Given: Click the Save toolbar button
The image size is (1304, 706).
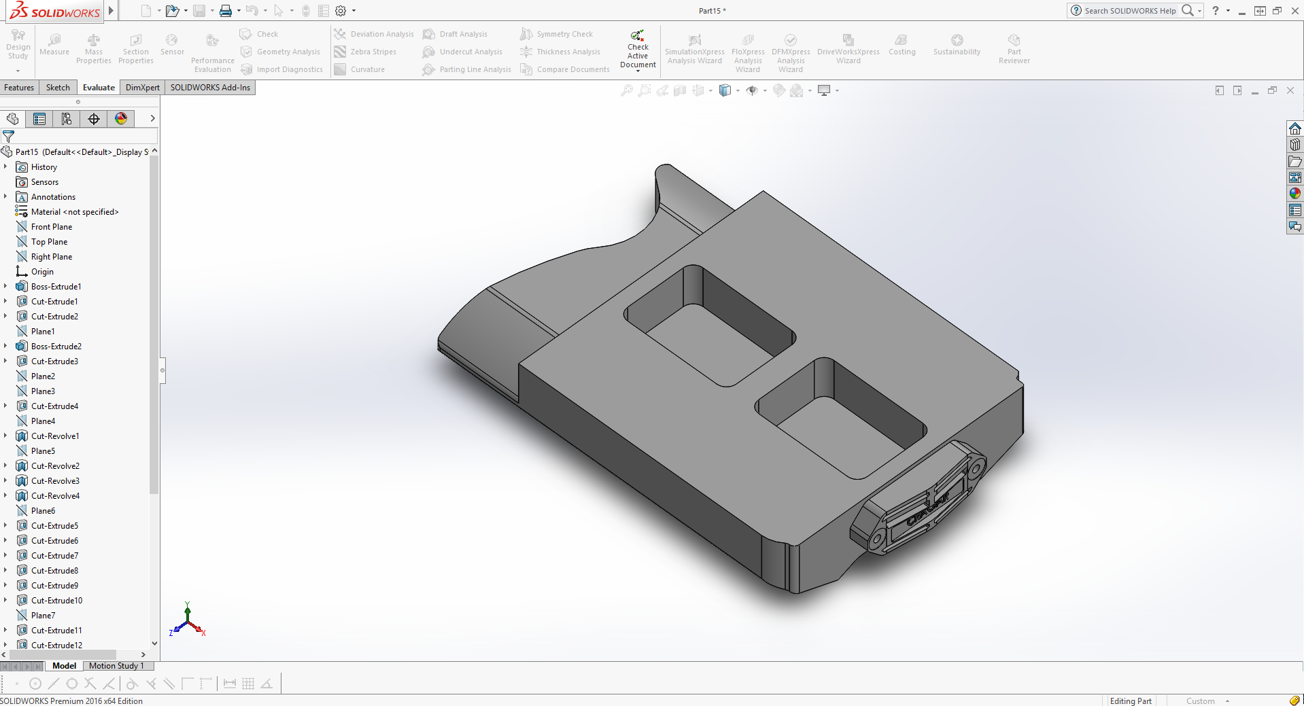Looking at the screenshot, I should pyautogui.click(x=199, y=11).
